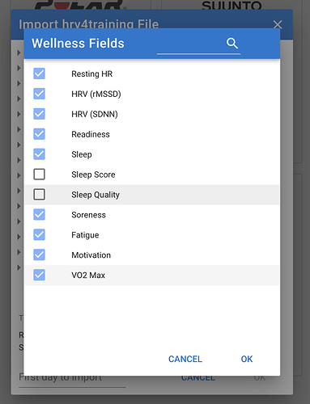Click the Readiness label text
This screenshot has width=310, height=404.
click(x=91, y=134)
